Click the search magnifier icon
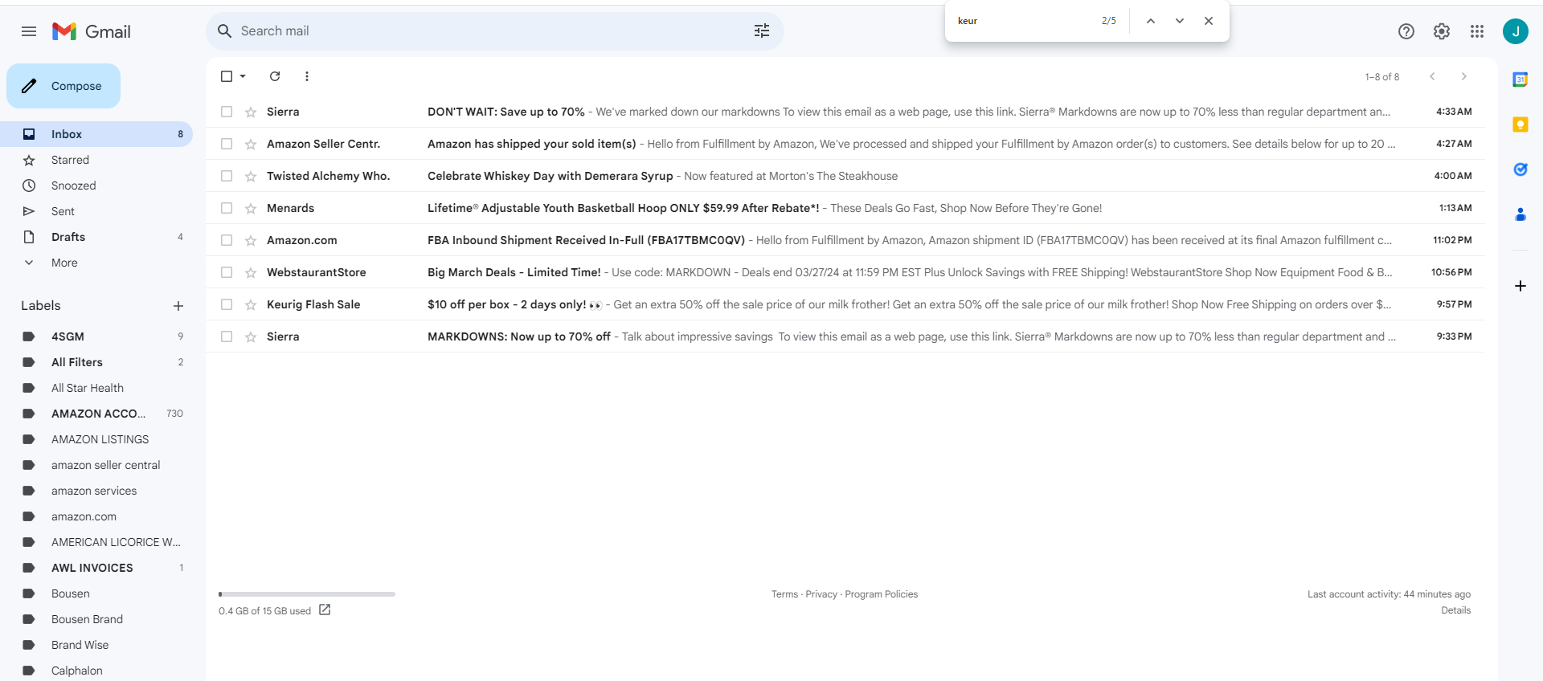This screenshot has width=1543, height=681. (225, 31)
